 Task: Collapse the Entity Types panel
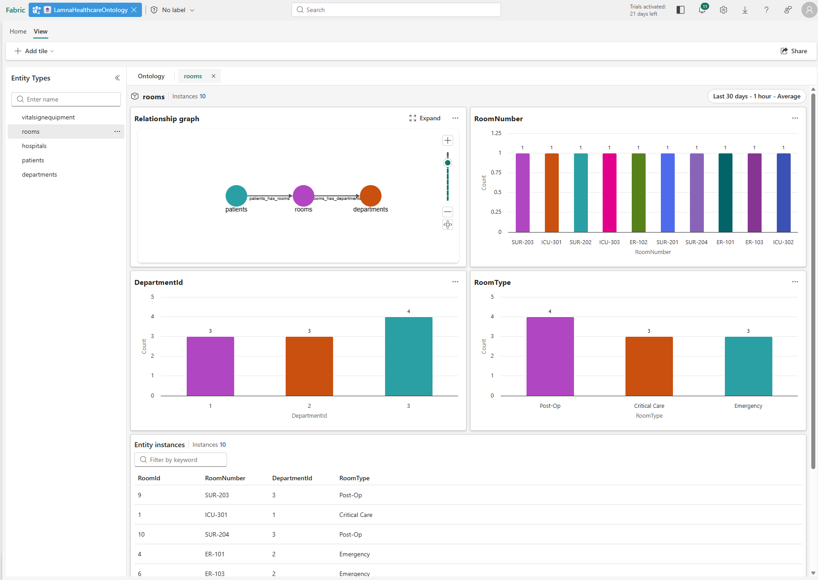pos(117,78)
